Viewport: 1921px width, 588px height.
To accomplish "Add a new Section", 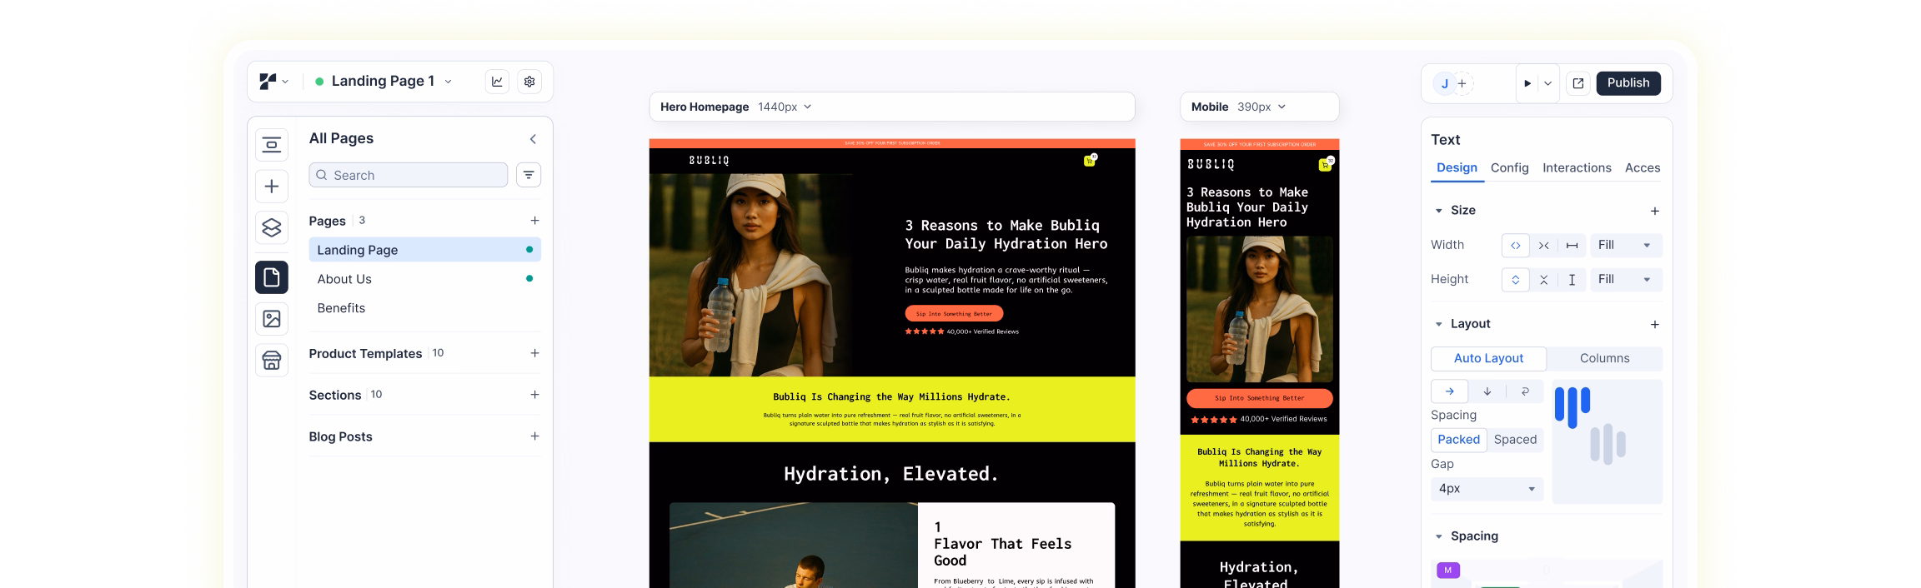I will 534,395.
